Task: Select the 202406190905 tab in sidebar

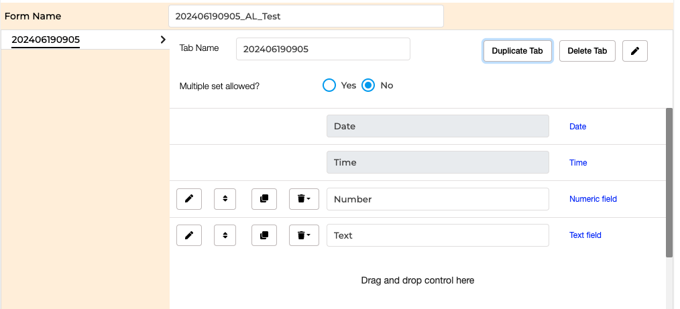Action: click(46, 40)
